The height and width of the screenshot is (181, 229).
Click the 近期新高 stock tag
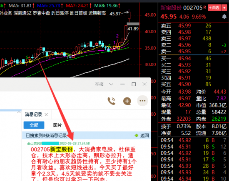point(97,13)
